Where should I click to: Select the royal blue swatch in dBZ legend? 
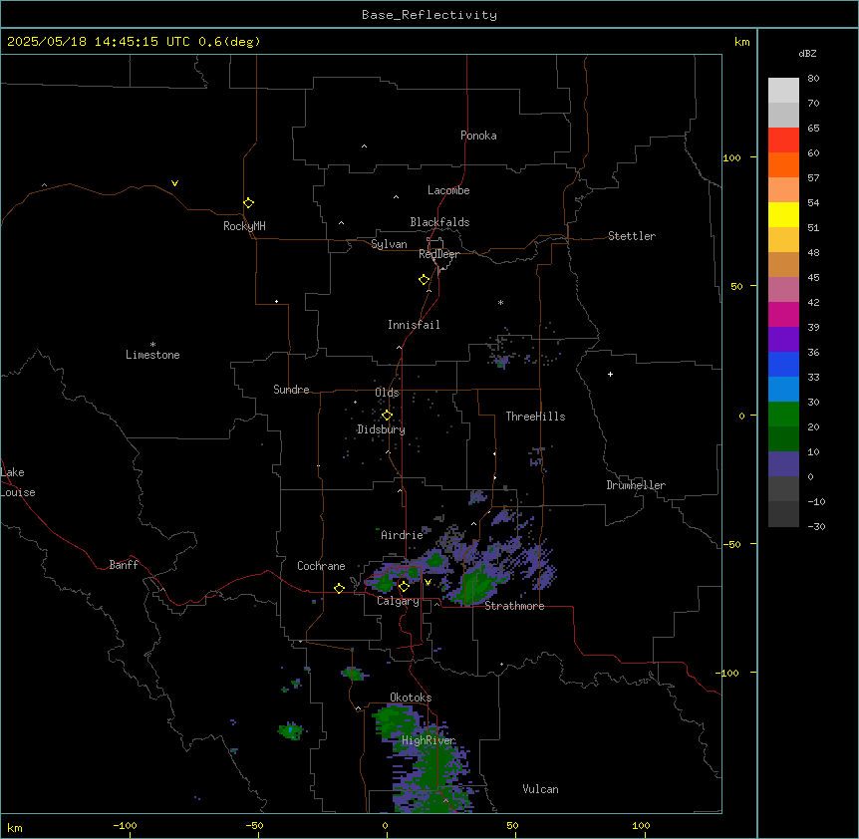(x=783, y=364)
